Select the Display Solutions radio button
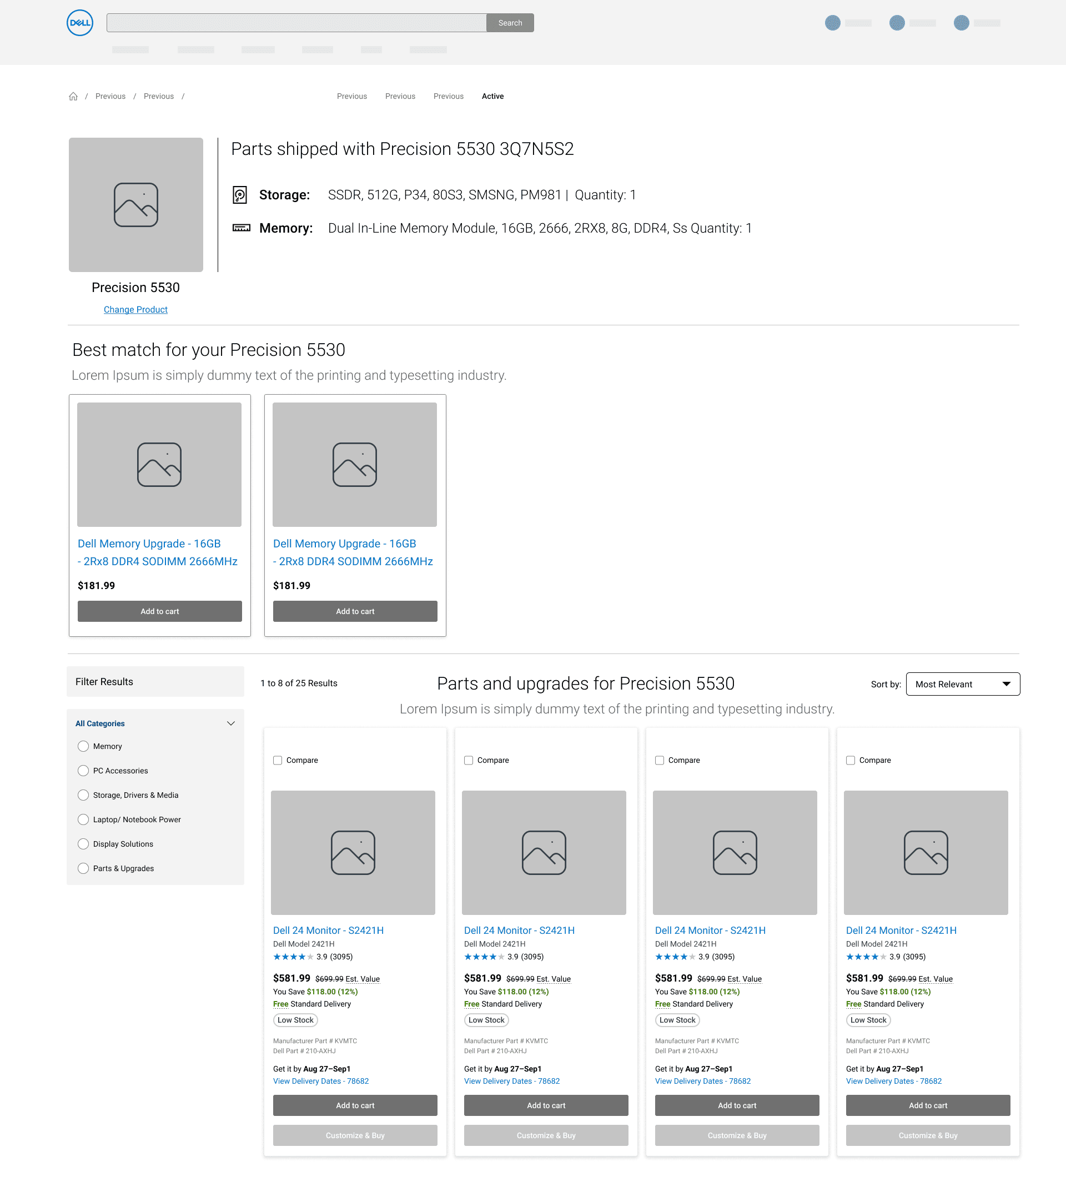 pyautogui.click(x=83, y=844)
